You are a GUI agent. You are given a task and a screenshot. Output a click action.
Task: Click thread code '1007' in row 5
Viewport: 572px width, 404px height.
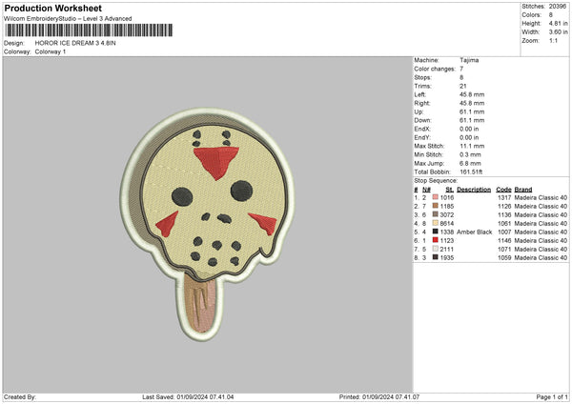[504, 232]
